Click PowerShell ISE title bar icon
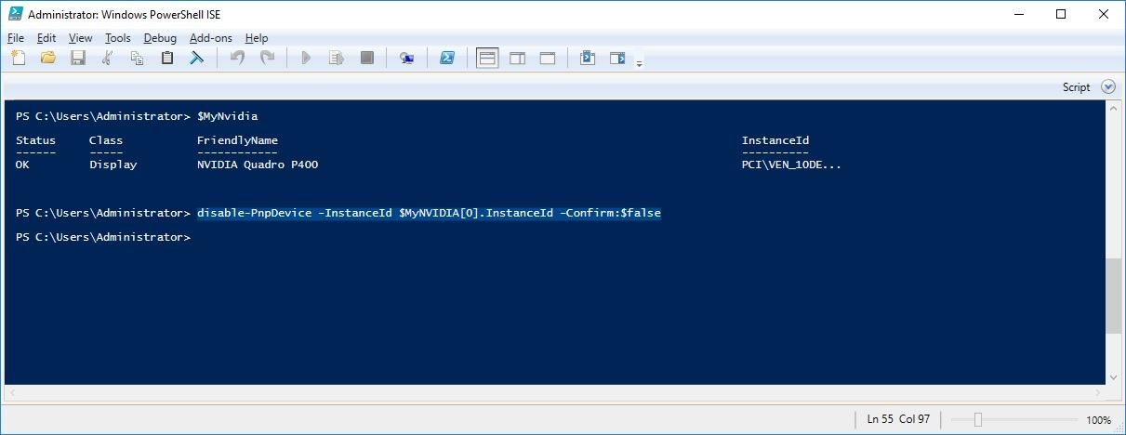1126x435 pixels. (x=15, y=14)
